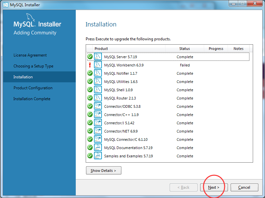The height and width of the screenshot is (198, 265).
Task: Click the MySQL Installer title bar icon
Action: pos(5,5)
